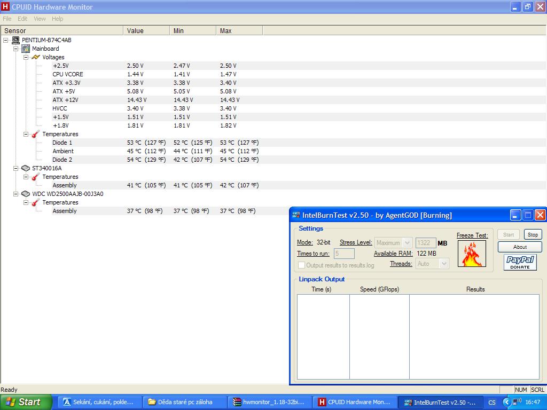Click the Freeze Test flame image
Viewport: 547px width, 410px height.
pyautogui.click(x=472, y=254)
